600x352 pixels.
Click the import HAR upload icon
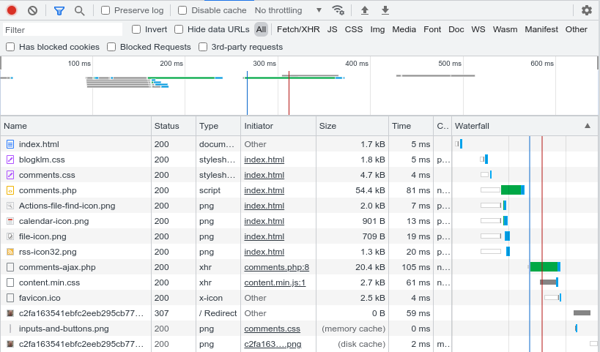point(365,10)
